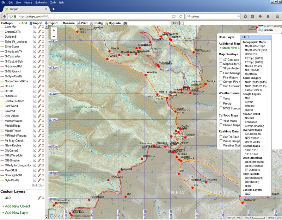Open a new browser tab
This screenshot has height=220, width=282.
coord(54,9)
